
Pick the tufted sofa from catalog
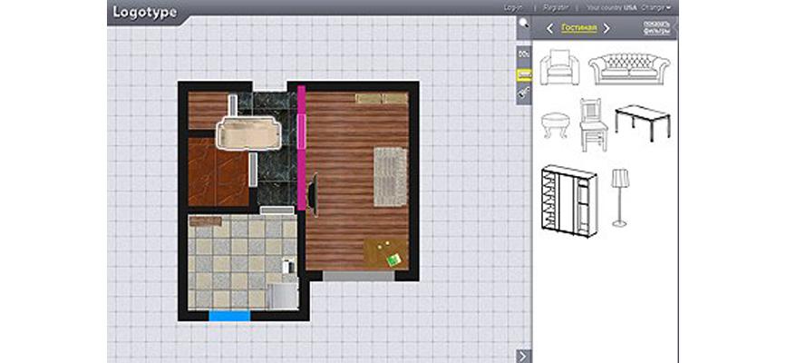(629, 68)
